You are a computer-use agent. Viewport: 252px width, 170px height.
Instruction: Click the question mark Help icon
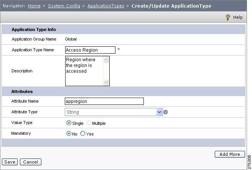(227, 17)
